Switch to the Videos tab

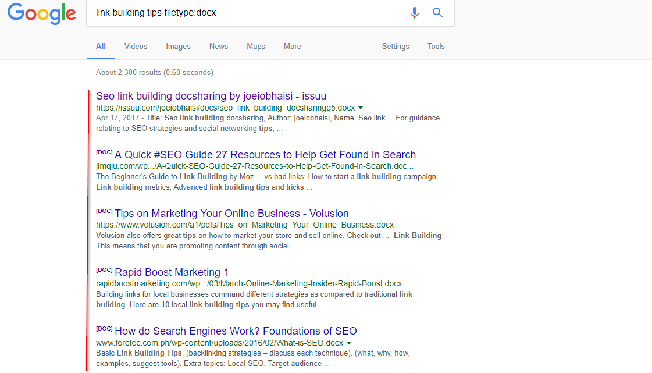coord(136,46)
